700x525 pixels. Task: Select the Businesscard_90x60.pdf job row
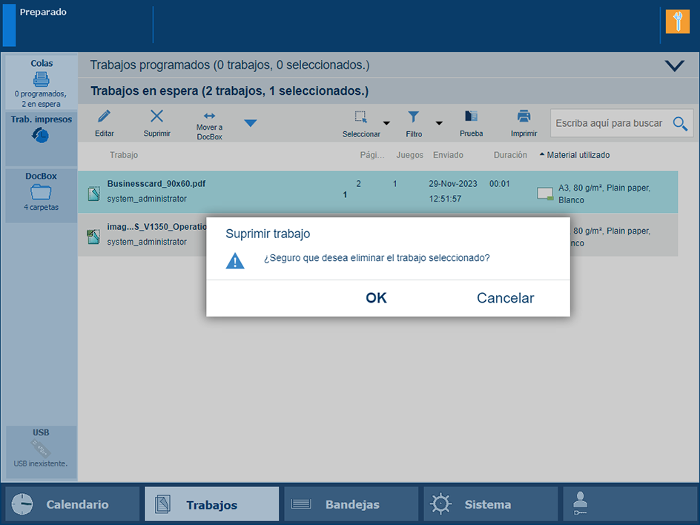222,191
